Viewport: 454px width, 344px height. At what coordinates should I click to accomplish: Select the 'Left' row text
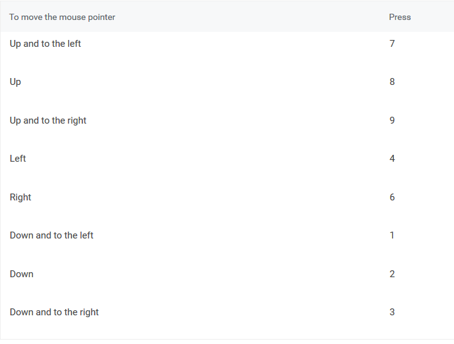coord(18,159)
